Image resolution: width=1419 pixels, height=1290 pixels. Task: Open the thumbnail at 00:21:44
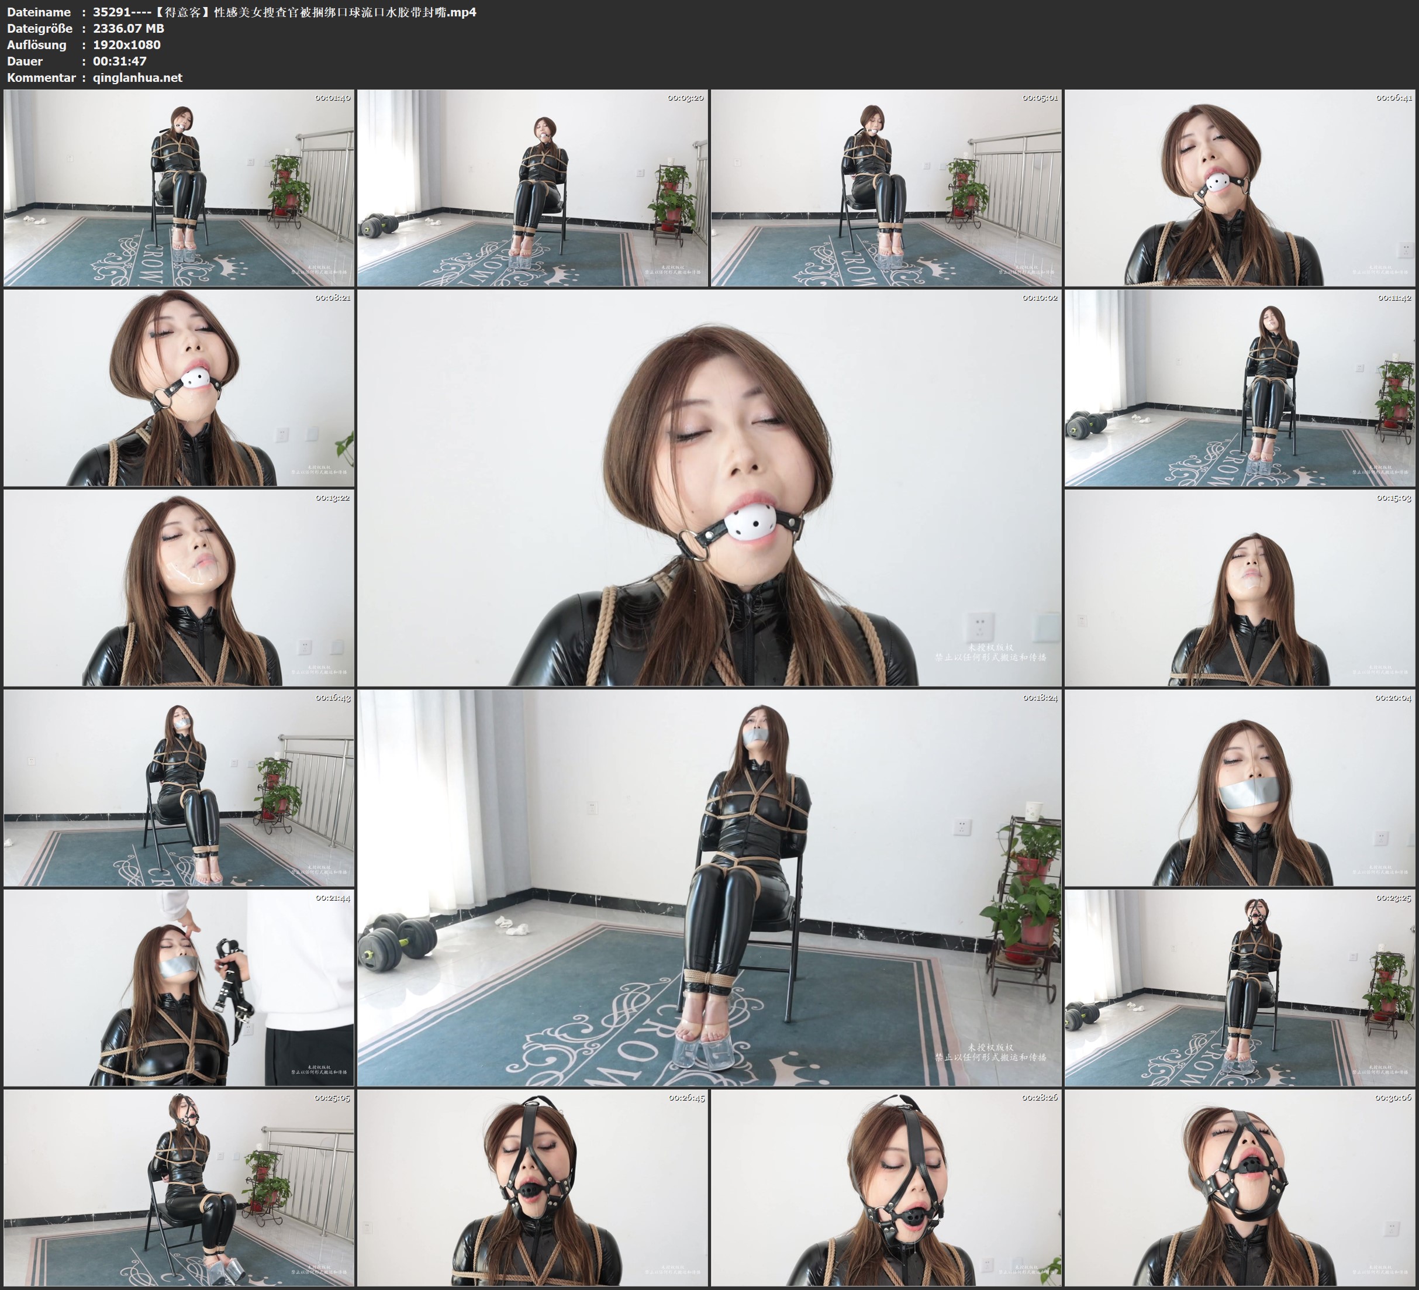coord(179,988)
